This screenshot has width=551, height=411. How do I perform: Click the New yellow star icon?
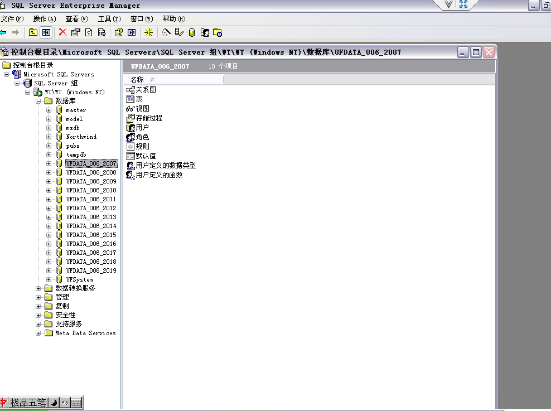(149, 33)
